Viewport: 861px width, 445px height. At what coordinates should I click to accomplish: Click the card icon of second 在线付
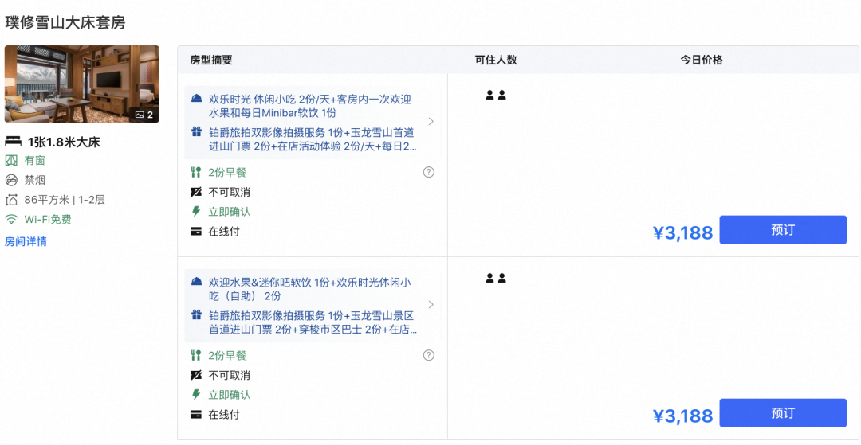tap(196, 414)
